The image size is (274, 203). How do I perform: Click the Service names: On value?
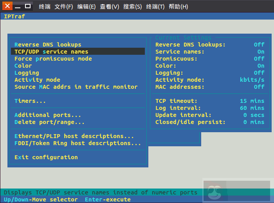point(261,52)
